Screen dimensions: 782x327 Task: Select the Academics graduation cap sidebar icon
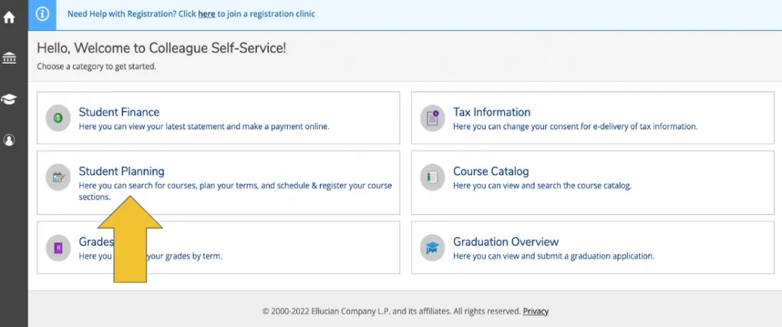[9, 100]
